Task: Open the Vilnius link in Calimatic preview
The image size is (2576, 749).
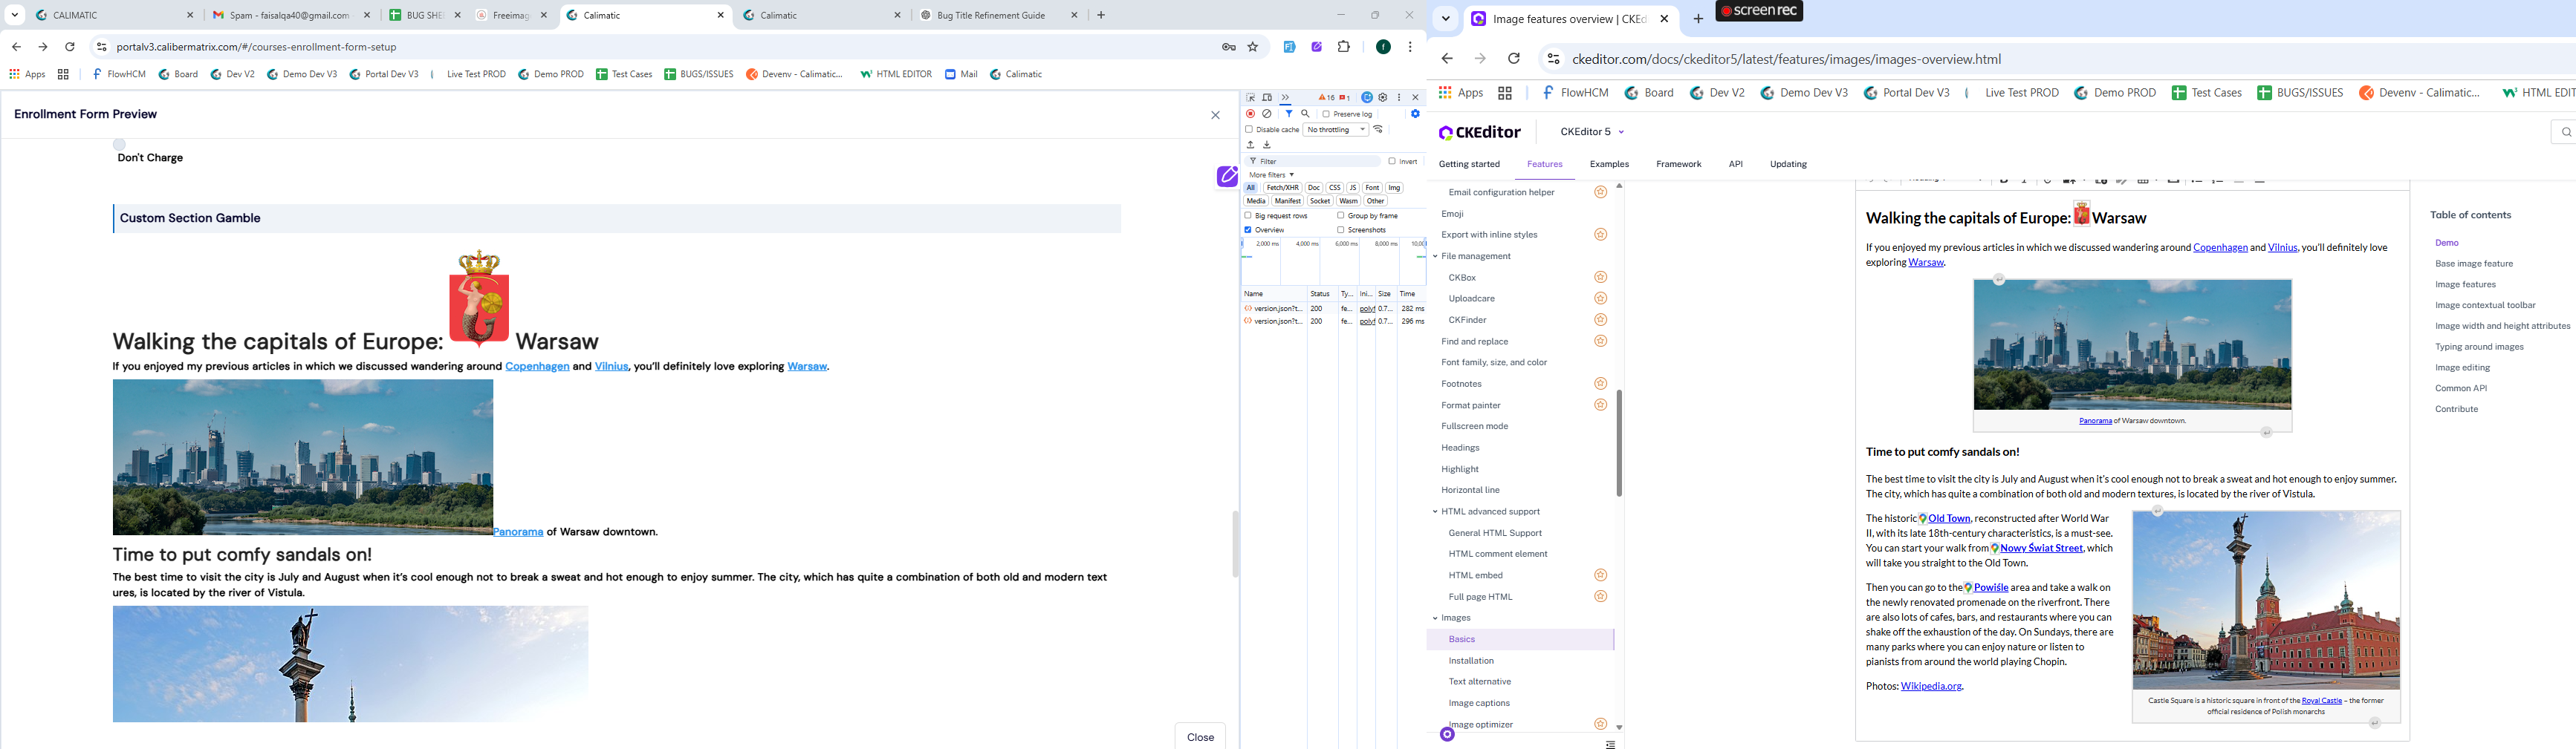Action: 611,367
